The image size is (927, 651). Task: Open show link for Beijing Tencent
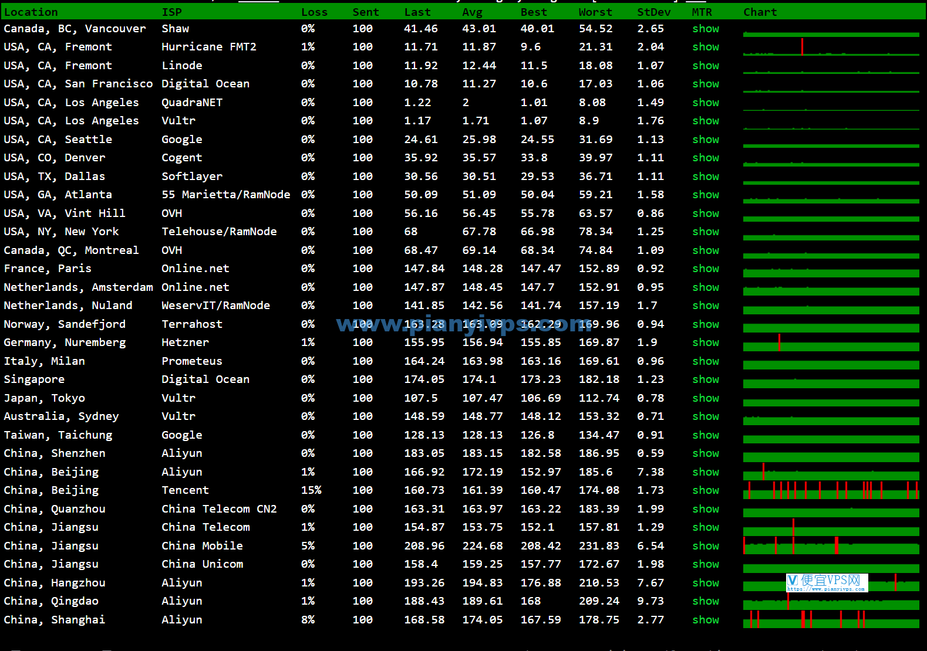pos(705,490)
